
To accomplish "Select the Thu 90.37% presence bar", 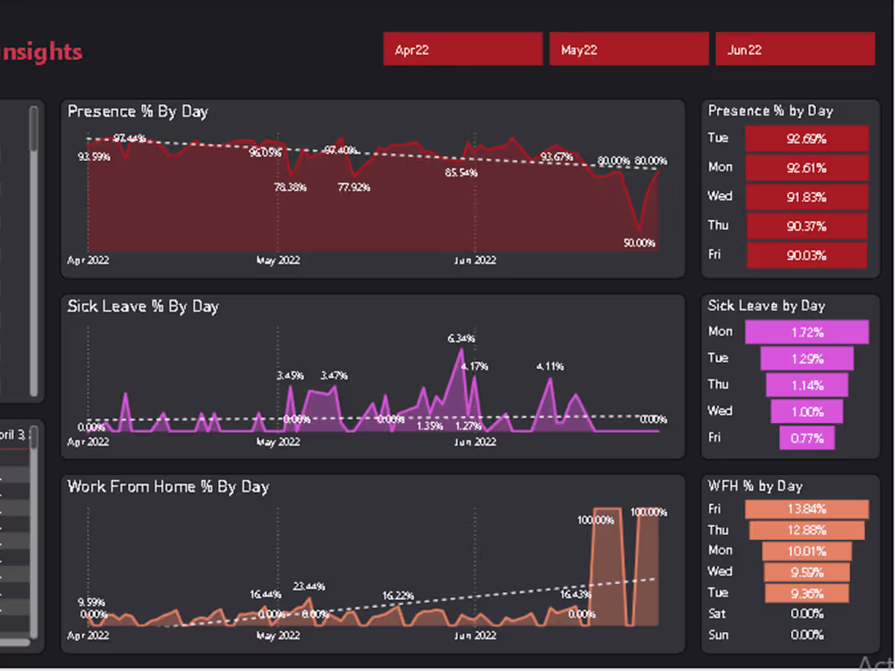I will [x=806, y=226].
